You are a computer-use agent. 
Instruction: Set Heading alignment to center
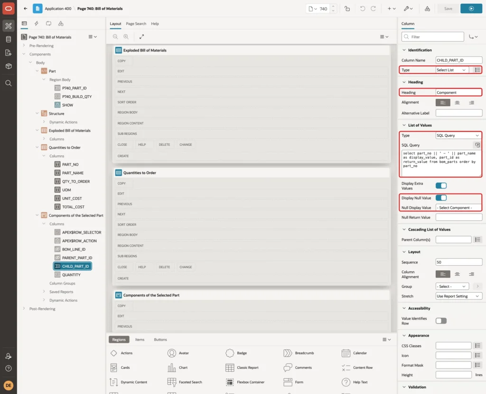pos(457,102)
